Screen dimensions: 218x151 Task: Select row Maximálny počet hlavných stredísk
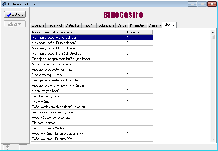coord(92,54)
